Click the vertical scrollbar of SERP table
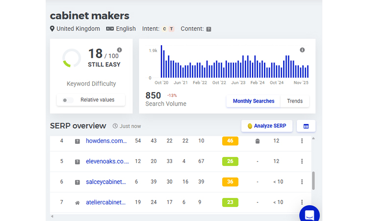This screenshot has width=368, height=221. click(314, 180)
